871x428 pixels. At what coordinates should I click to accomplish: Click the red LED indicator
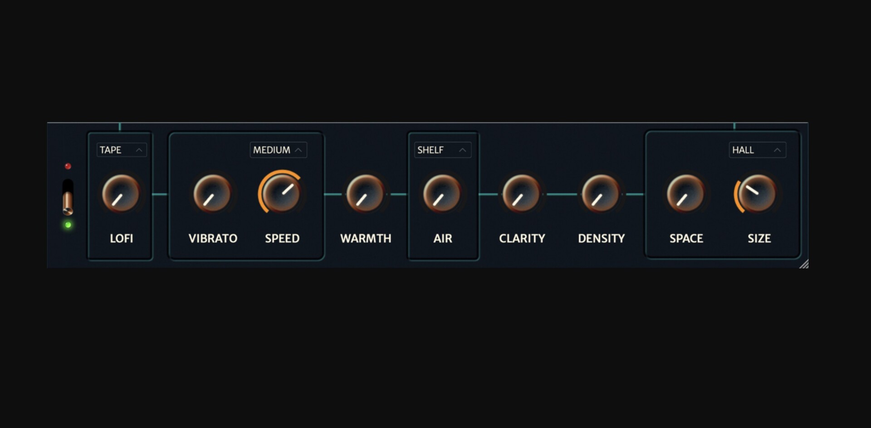pyautogui.click(x=68, y=166)
